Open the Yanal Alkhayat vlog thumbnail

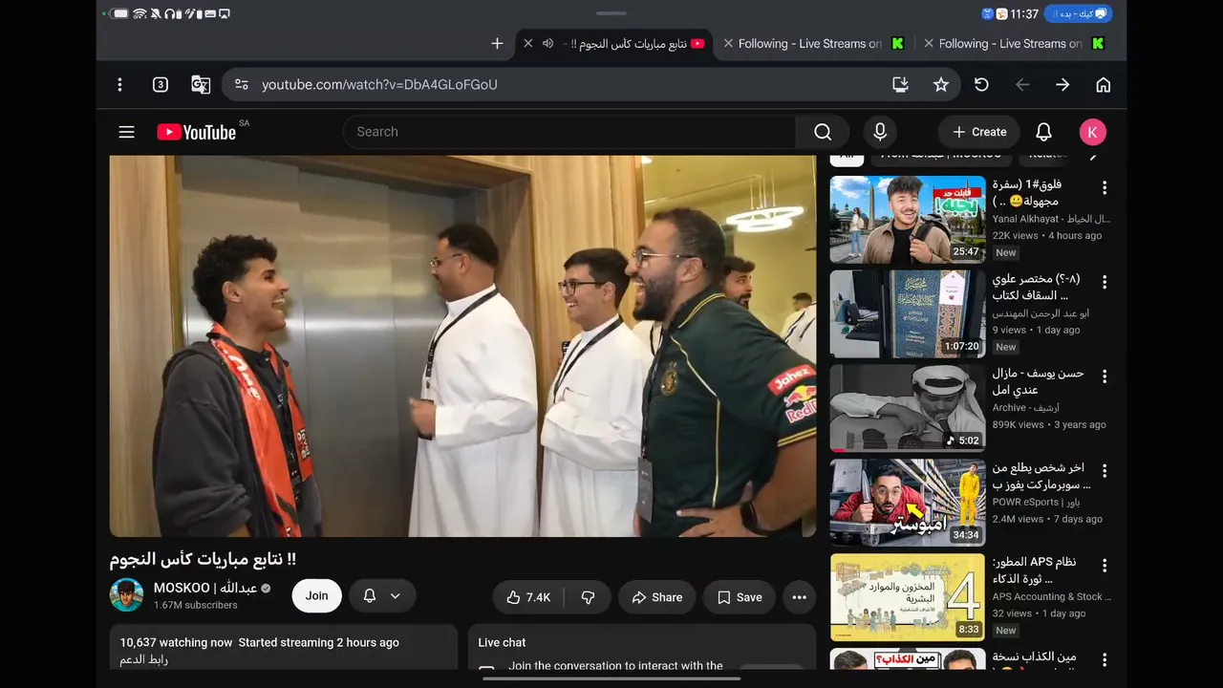908,219
